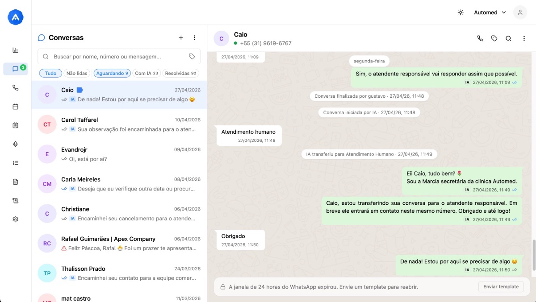This screenshot has width=536, height=302.
Task: Click the 'Eii Caio, tudo bem?' message bubble
Action: click(x=462, y=181)
